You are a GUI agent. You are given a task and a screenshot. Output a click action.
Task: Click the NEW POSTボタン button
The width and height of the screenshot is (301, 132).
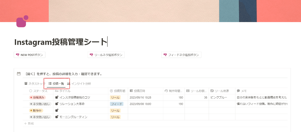pyautogui.click(x=30, y=55)
